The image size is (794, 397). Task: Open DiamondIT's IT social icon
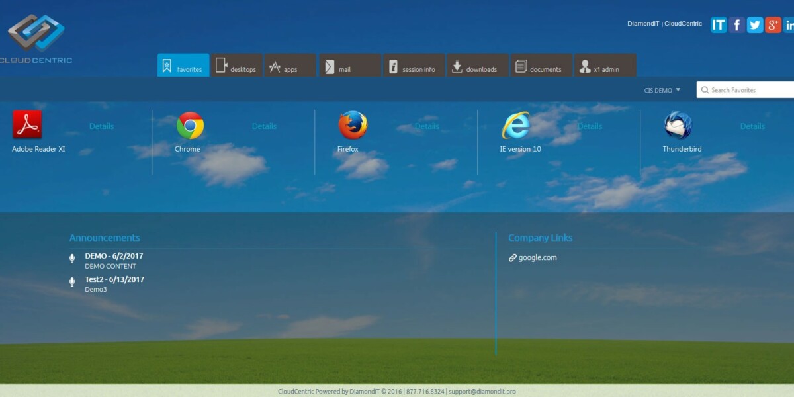click(x=719, y=25)
